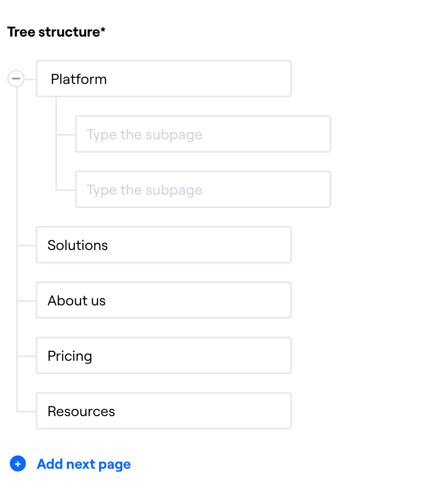Place cursor on the word Solutions
Screen dimensions: 426x488
pyautogui.click(x=78, y=245)
